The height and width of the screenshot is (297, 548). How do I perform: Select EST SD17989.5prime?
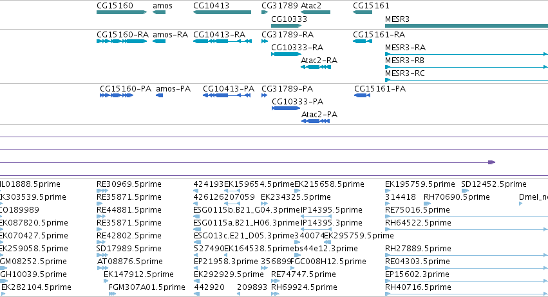129,249
